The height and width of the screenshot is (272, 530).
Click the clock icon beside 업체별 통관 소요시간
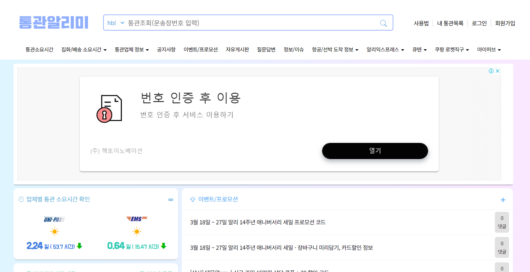(x=21, y=199)
